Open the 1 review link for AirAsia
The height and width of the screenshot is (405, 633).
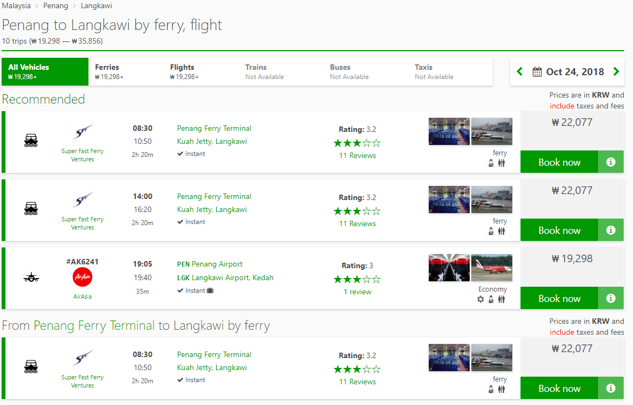coord(357,292)
